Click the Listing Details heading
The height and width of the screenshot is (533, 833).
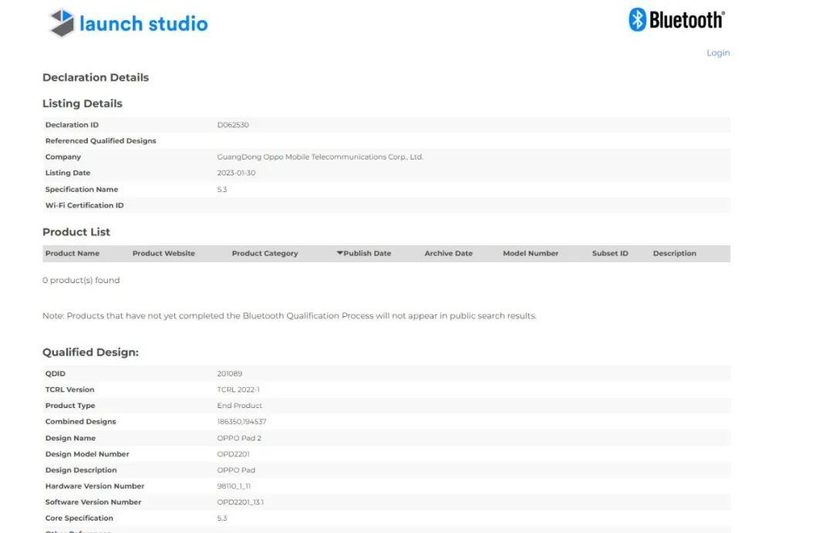(83, 103)
